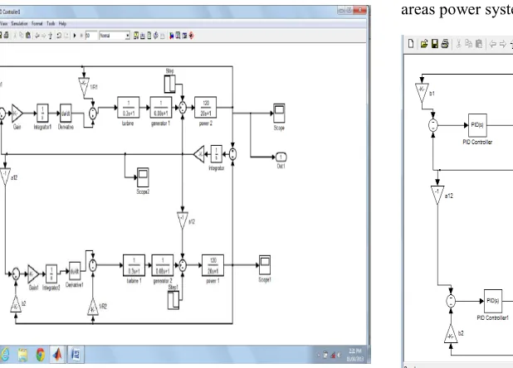Open File Explorer from taskbar
The image size is (513, 368).
(x=22, y=355)
